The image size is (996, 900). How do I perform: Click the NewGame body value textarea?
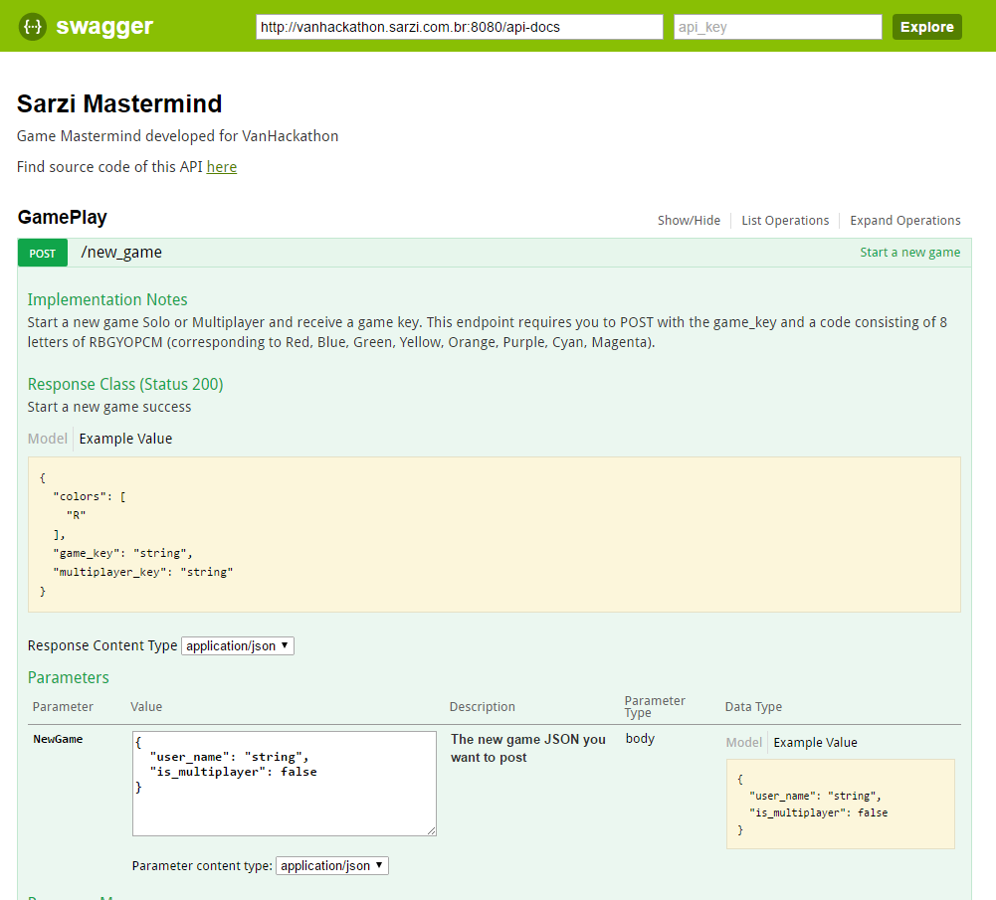(284, 784)
